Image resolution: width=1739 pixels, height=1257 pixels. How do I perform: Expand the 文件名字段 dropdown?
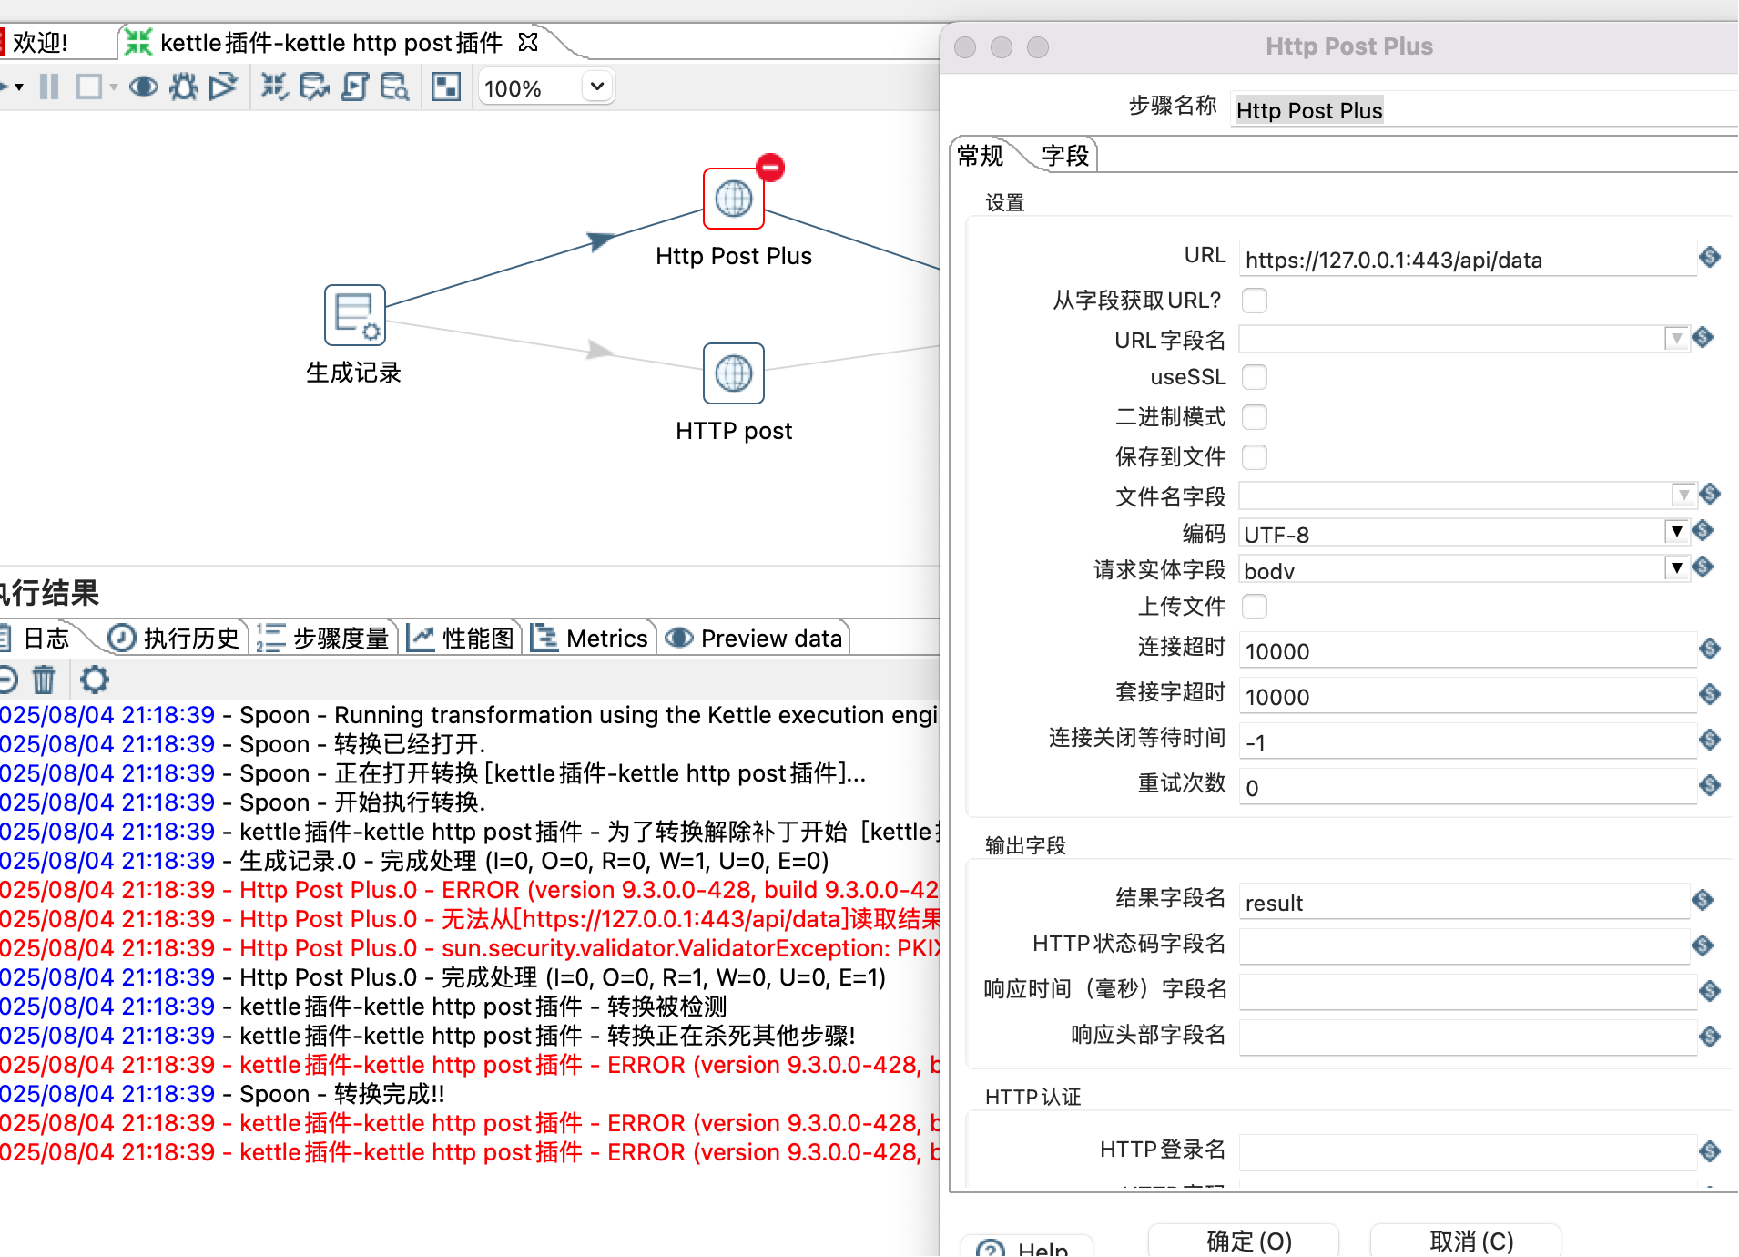(1683, 495)
